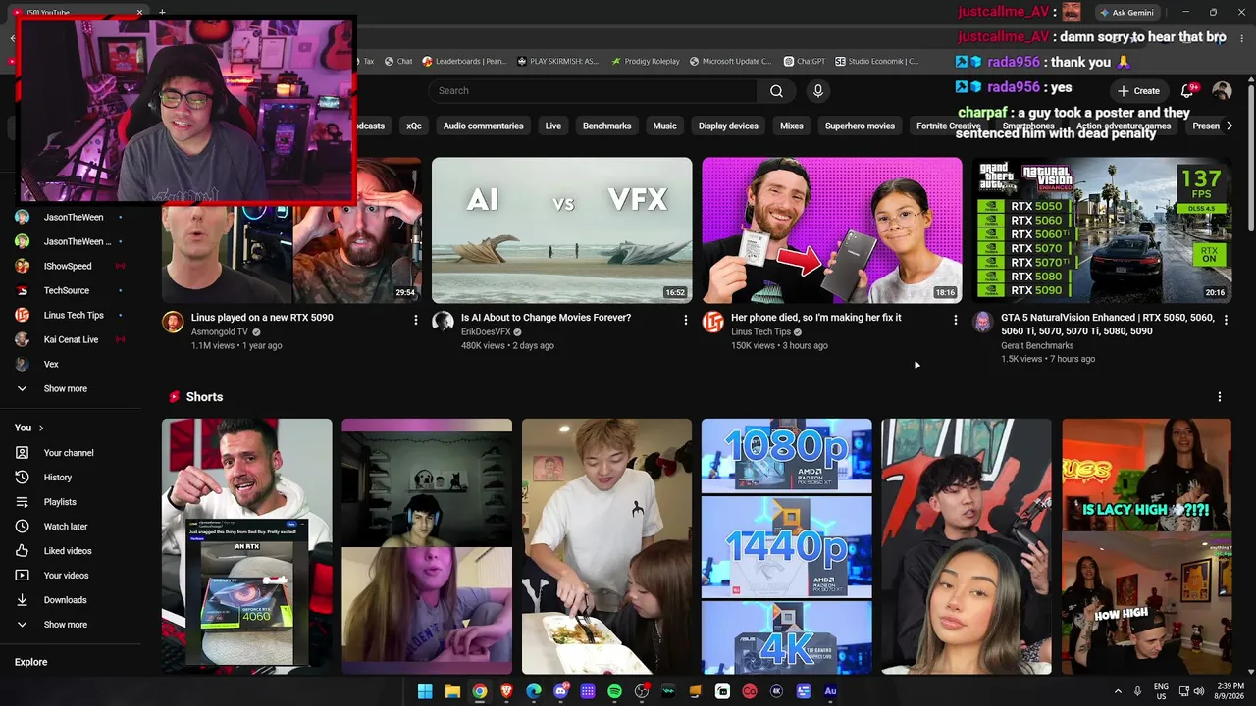Filter by the Live chip
Image resolution: width=1256 pixels, height=706 pixels.
click(x=553, y=126)
